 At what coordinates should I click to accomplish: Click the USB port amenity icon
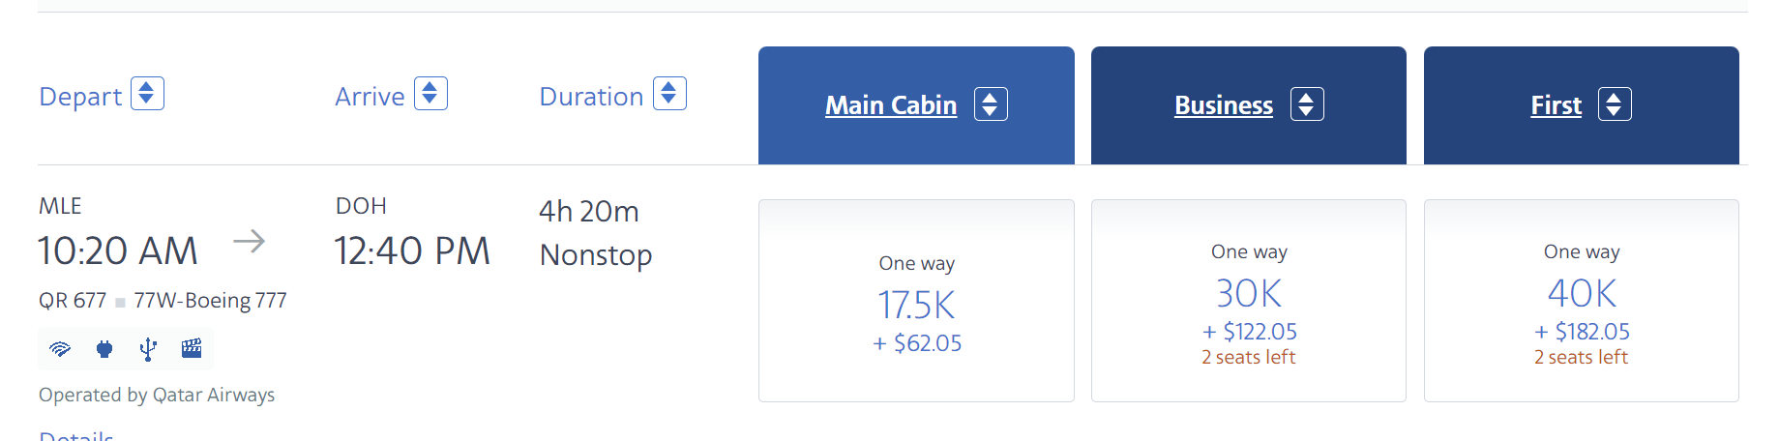coord(148,349)
